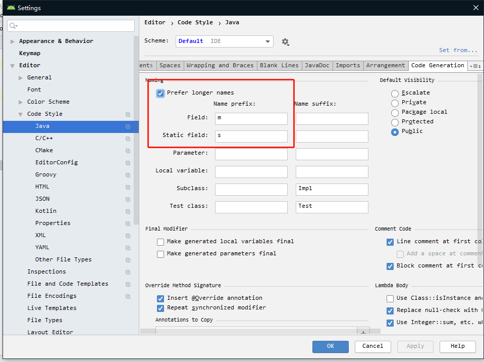Click the copy icon beside Kotlin
Viewport: 484px width, 362px height.
click(x=128, y=211)
